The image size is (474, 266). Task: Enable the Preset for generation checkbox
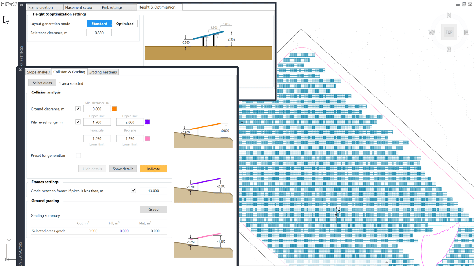[78, 155]
